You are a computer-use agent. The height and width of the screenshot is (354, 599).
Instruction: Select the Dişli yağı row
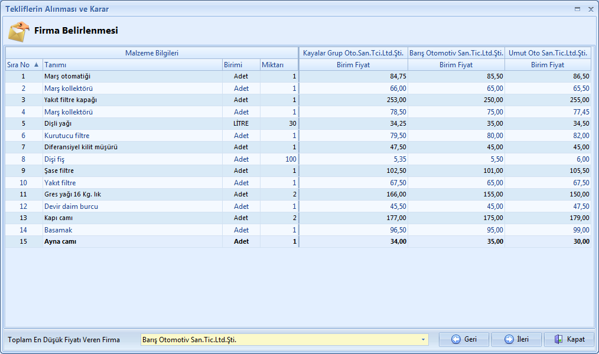pyautogui.click(x=58, y=124)
